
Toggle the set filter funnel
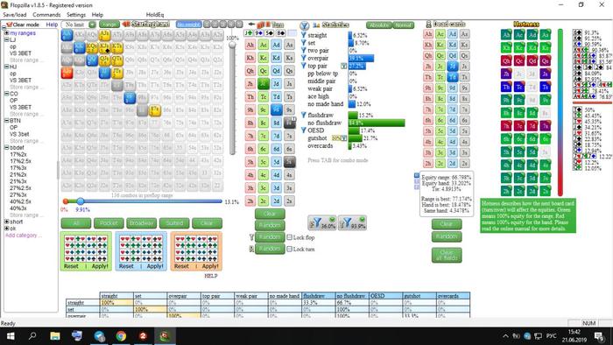(x=304, y=43)
